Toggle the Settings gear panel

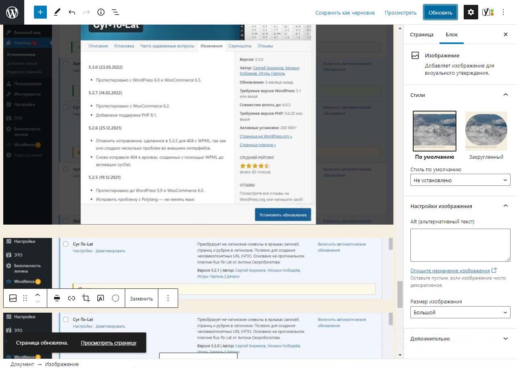471,12
